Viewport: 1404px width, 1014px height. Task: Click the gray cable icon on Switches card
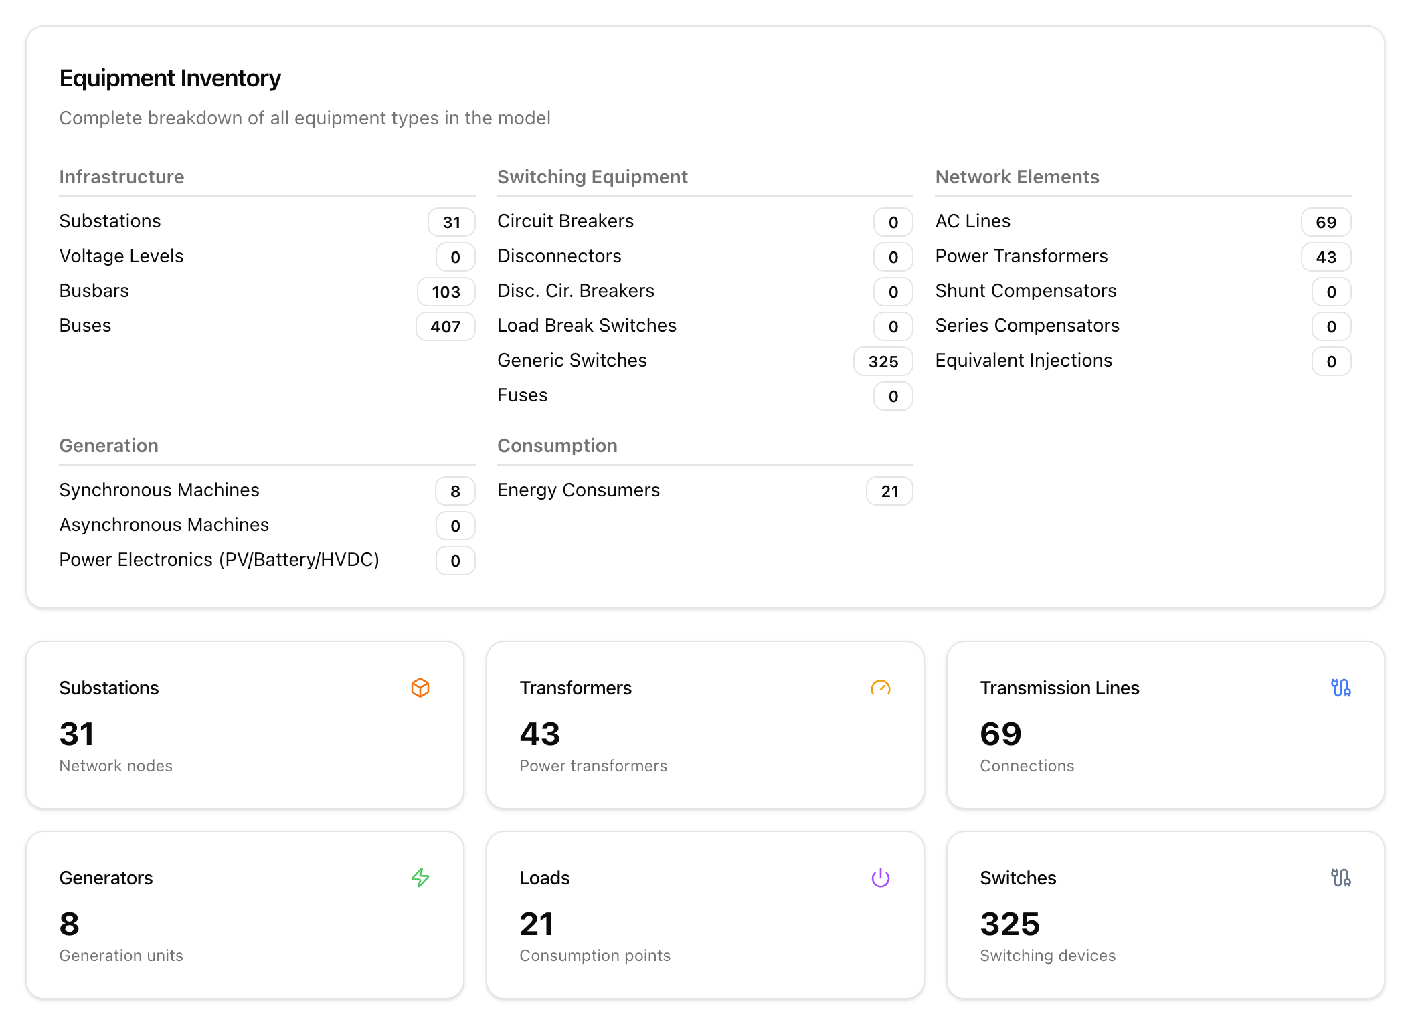(x=1340, y=878)
